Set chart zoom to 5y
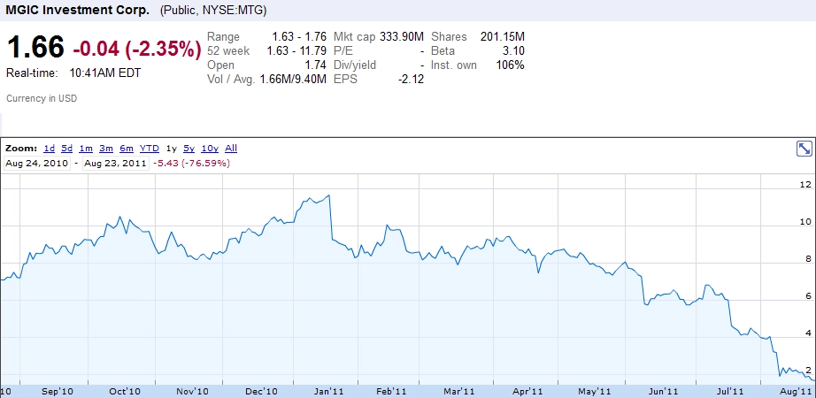 (x=189, y=149)
